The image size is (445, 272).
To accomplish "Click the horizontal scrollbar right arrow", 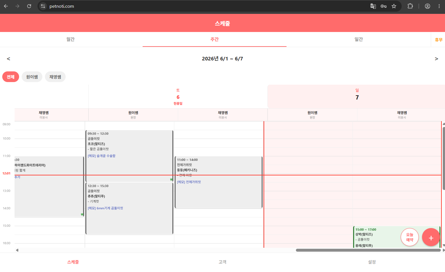I will [x=444, y=250].
